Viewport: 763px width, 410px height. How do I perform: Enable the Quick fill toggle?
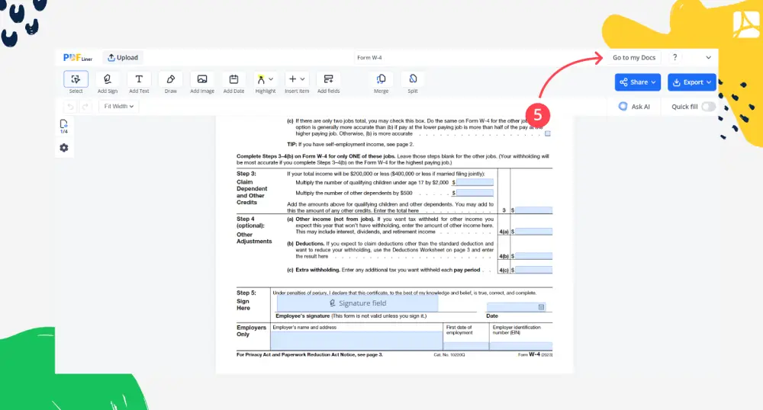tap(708, 107)
